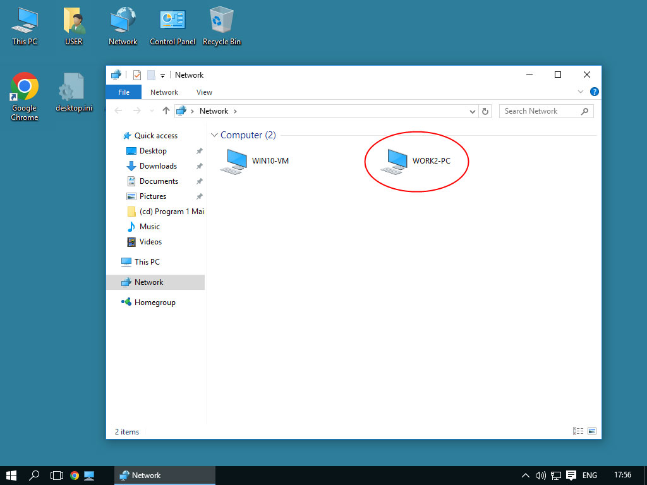This screenshot has height=485, width=647.
Task: Select the WIN10-VM computer icon
Action: (x=234, y=161)
